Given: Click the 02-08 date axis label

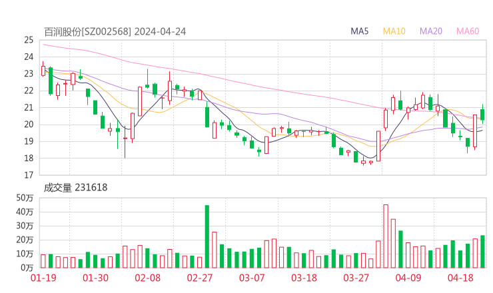Looking at the screenshot, I should click(147, 278).
